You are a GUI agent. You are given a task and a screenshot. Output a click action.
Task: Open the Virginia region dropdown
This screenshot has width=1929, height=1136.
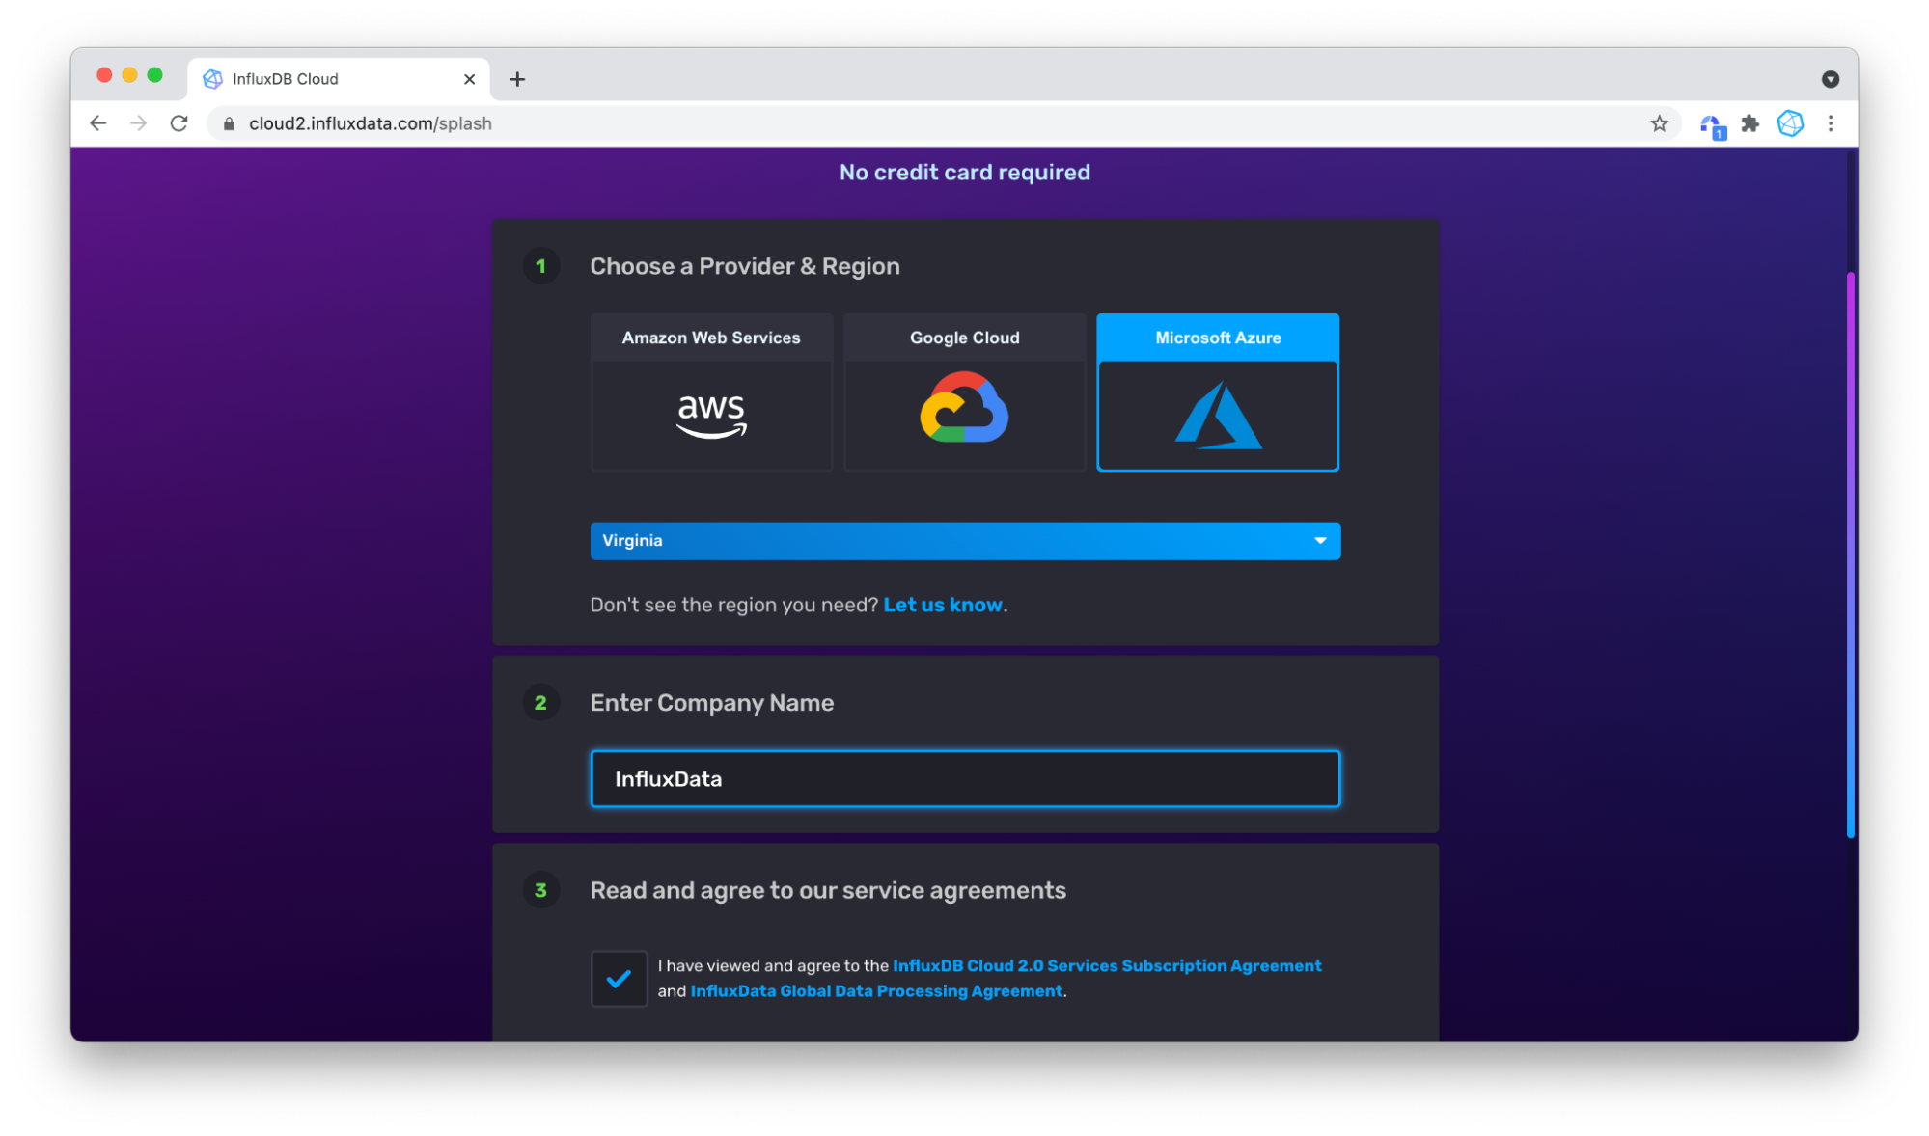point(965,541)
